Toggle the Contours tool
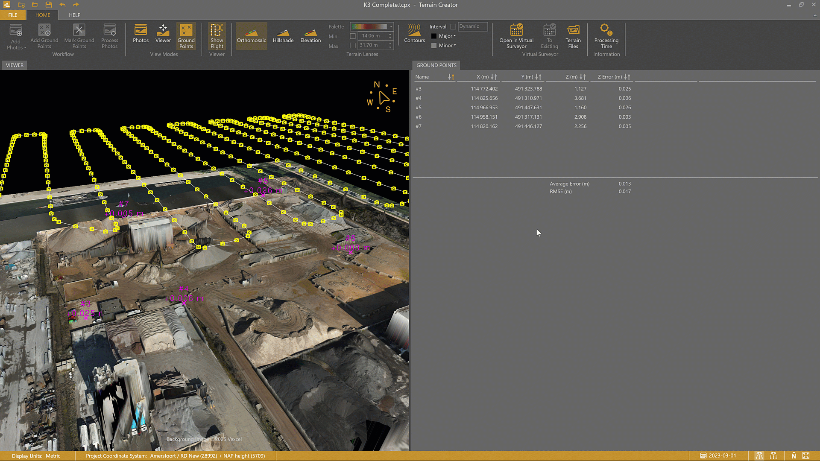The width and height of the screenshot is (820, 461). point(414,34)
